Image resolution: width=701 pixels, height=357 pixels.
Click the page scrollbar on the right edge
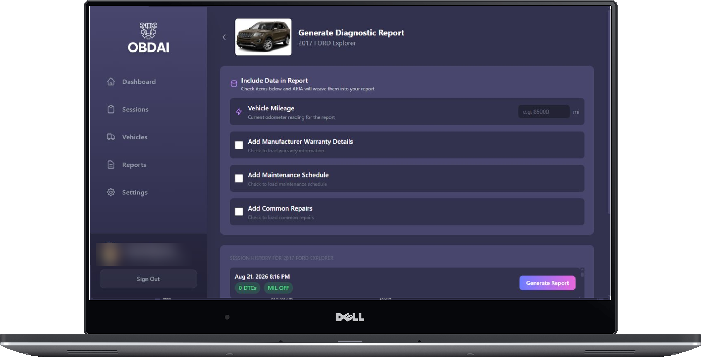point(609,112)
